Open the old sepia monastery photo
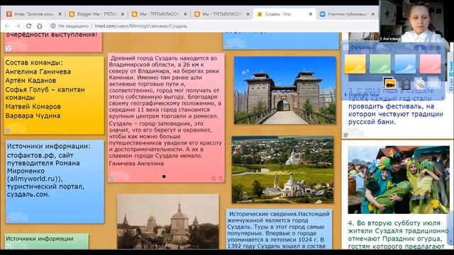This screenshot has height=255, width=454. (x=168, y=222)
